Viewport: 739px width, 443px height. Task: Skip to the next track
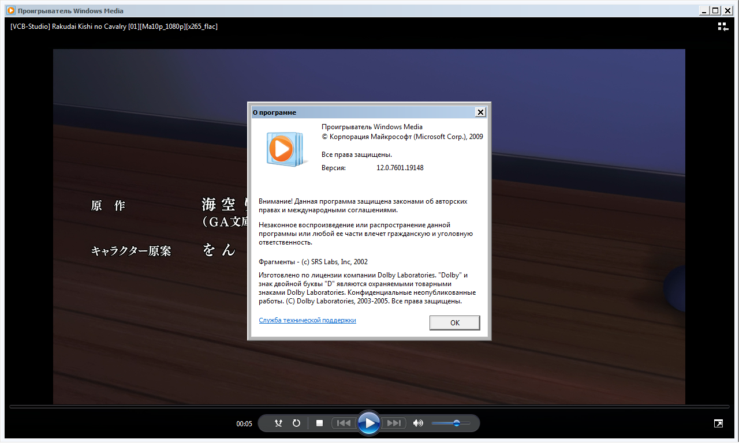coord(393,423)
